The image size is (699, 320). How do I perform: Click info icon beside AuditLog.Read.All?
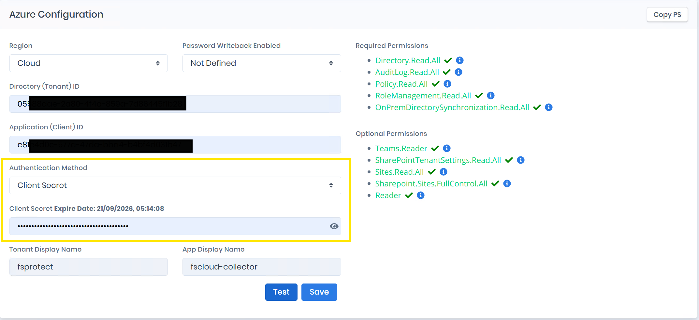click(458, 72)
